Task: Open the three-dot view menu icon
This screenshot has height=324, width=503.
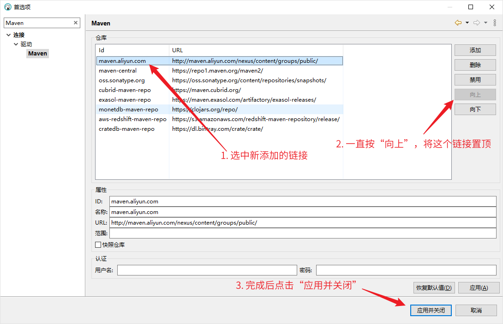Action: coord(495,23)
